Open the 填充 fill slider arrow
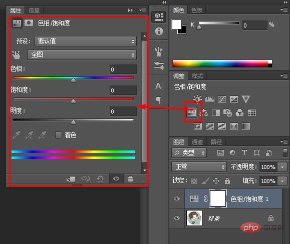 [x=282, y=181]
